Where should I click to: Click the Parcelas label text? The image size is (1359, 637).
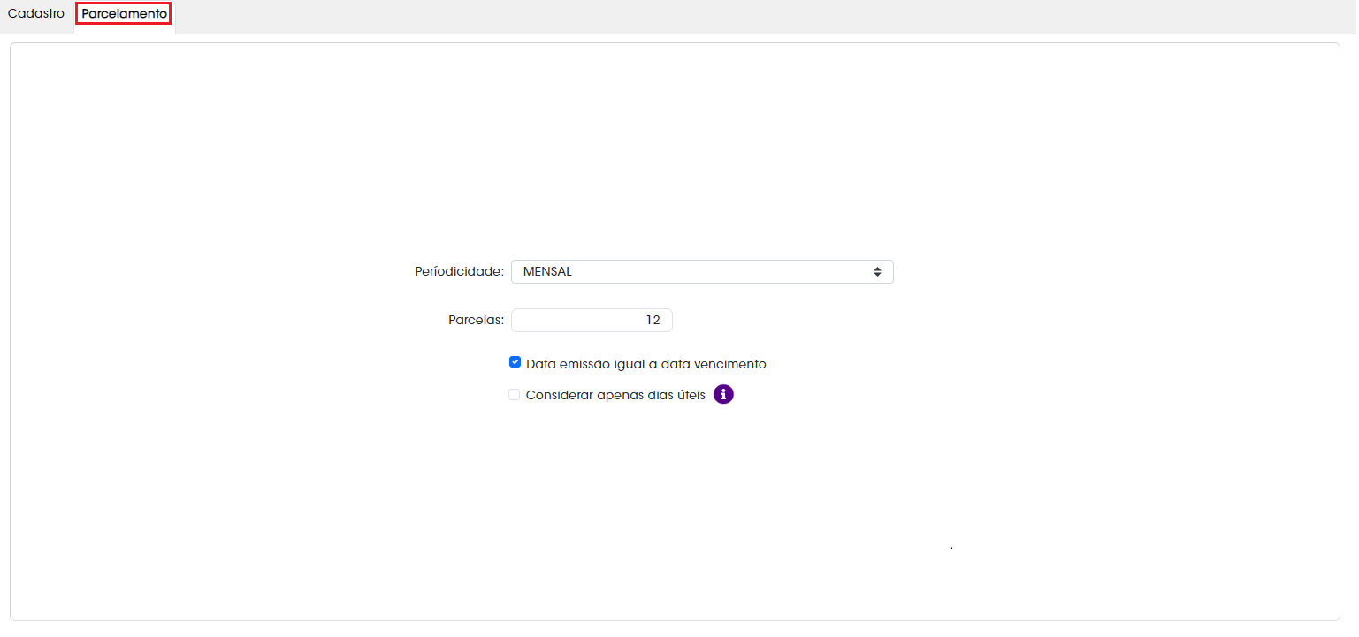coord(476,320)
